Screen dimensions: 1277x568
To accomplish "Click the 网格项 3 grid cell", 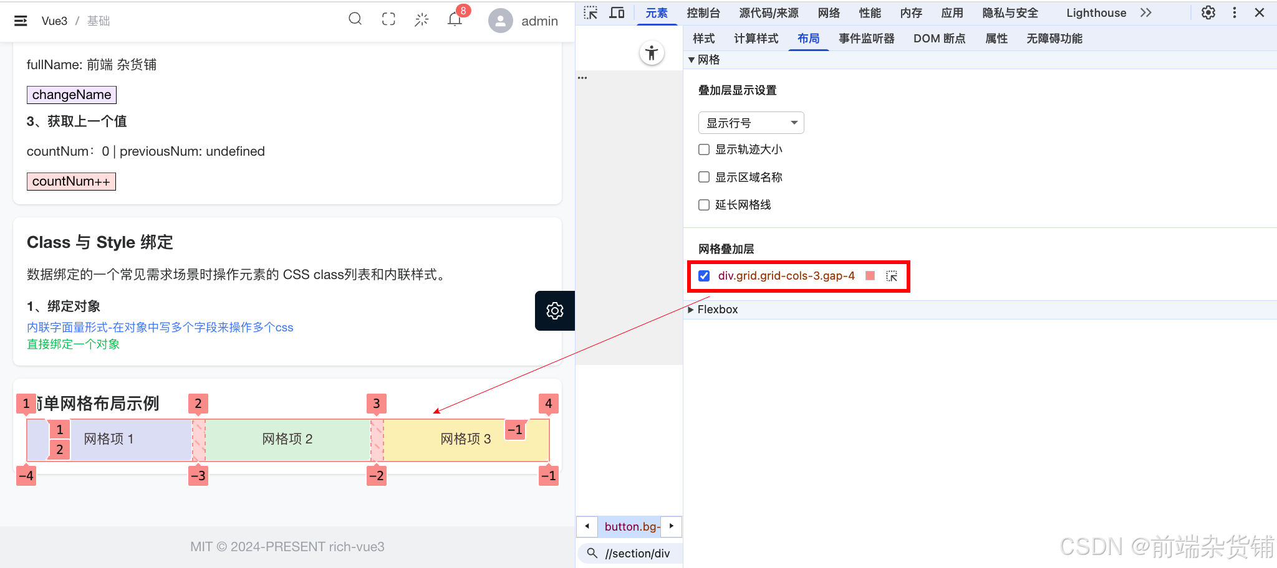I will coord(466,439).
